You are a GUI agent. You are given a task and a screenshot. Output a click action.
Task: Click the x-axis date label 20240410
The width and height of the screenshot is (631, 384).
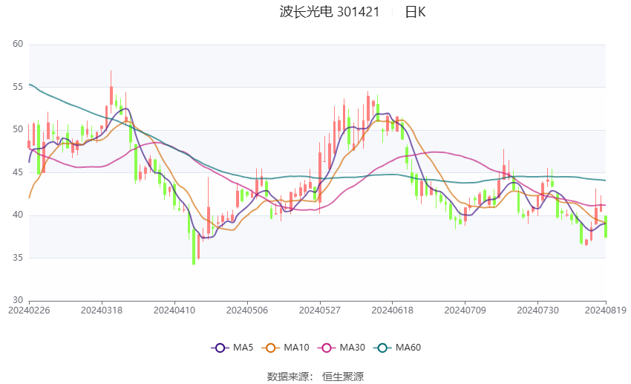[174, 310]
